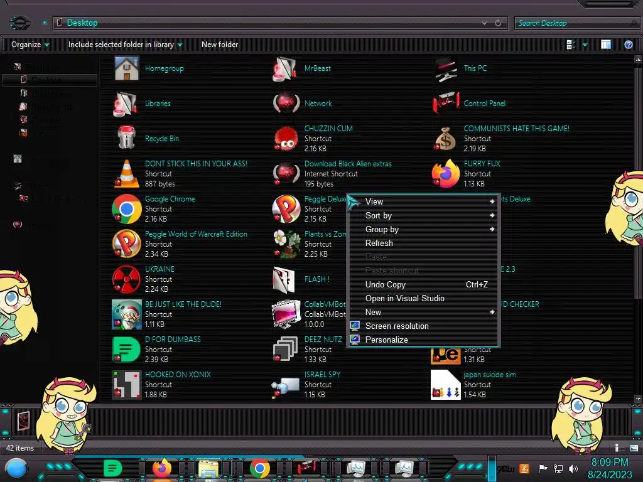643x482 pixels.
Task: Expand the address bar history dropdown
Action: [x=485, y=23]
